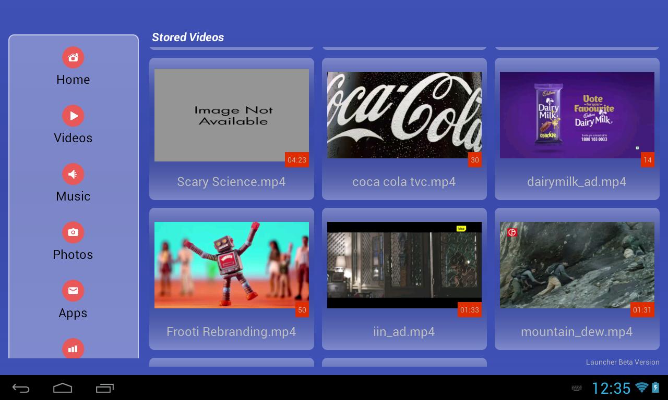Viewport: 668px width, 400px height.
Task: Click the bar chart icon below Apps
Action: (73, 349)
